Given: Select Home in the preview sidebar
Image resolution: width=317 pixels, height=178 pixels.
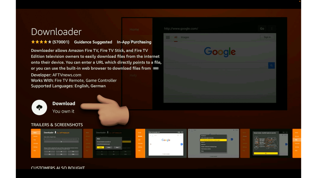Looking at the screenshot, I should pos(134,29).
